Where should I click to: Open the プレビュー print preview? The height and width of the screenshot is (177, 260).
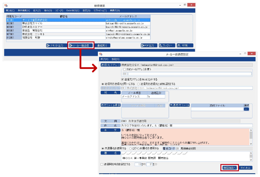click(167, 45)
